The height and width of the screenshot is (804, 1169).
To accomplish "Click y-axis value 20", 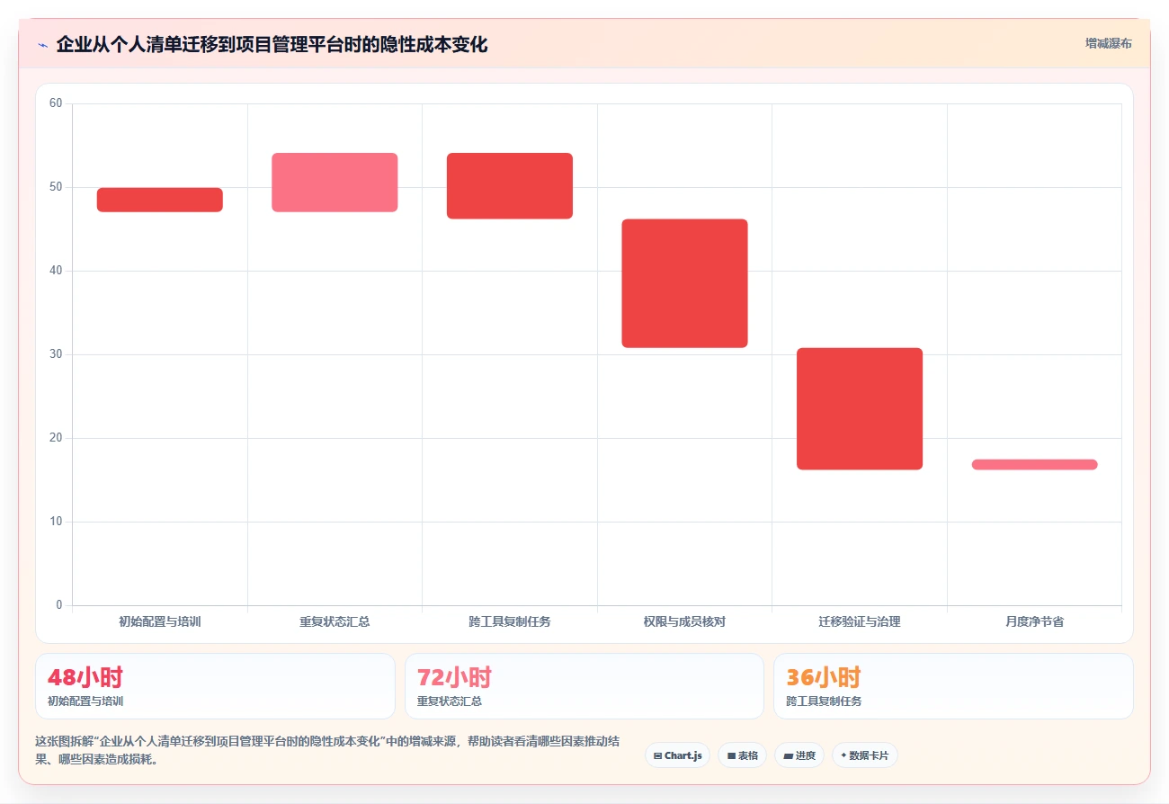I will [x=56, y=438].
